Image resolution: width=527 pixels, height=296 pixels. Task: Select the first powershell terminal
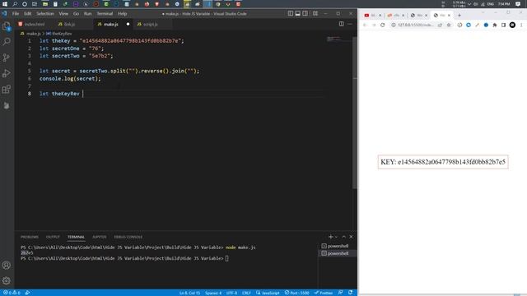[x=338, y=246]
